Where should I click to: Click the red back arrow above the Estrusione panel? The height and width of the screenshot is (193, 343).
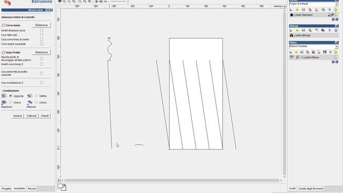click(x=8, y=3)
